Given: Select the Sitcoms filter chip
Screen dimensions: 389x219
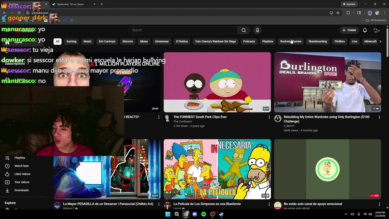Looking at the screenshot, I should click(x=128, y=41).
